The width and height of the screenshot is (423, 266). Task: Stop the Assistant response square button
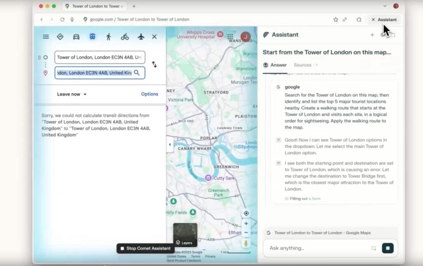(x=387, y=248)
